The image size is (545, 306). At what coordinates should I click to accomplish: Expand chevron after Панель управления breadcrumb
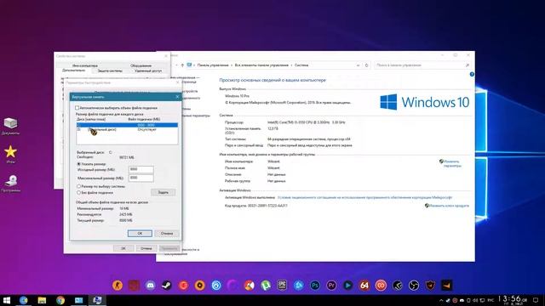click(232, 65)
